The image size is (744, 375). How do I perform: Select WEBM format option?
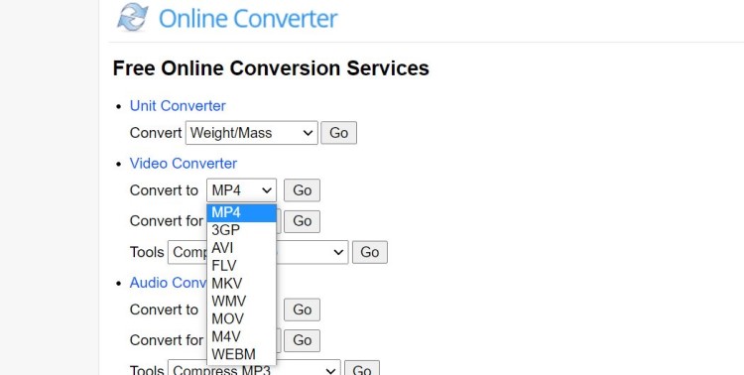click(241, 354)
